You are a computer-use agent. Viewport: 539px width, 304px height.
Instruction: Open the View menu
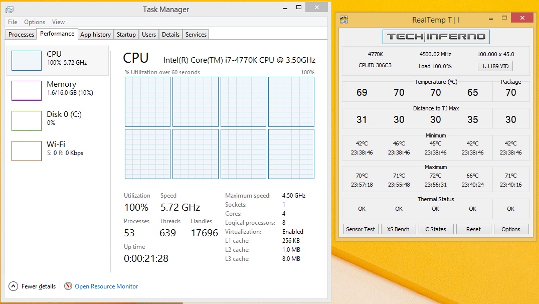click(58, 22)
